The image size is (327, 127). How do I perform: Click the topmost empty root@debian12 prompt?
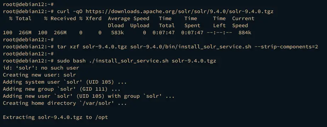pyautogui.click(x=28, y=4)
